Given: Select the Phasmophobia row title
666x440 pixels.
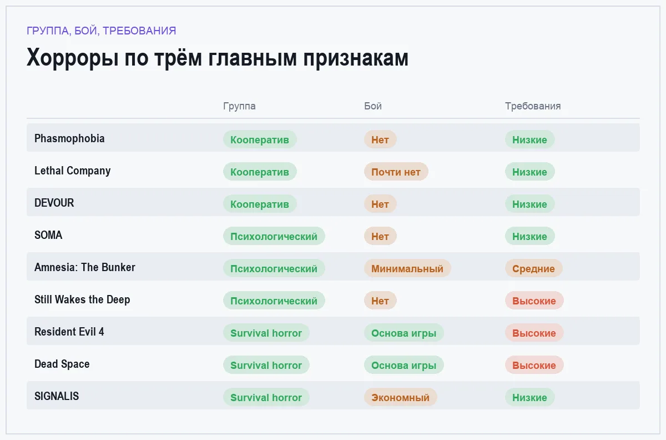Looking at the screenshot, I should 69,138.
